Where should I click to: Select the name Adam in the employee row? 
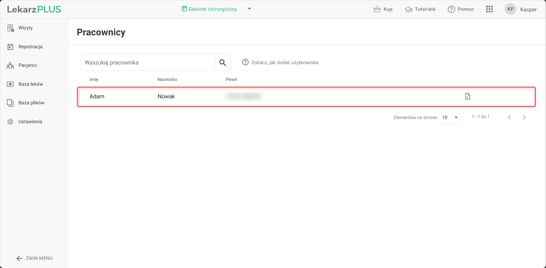97,97
